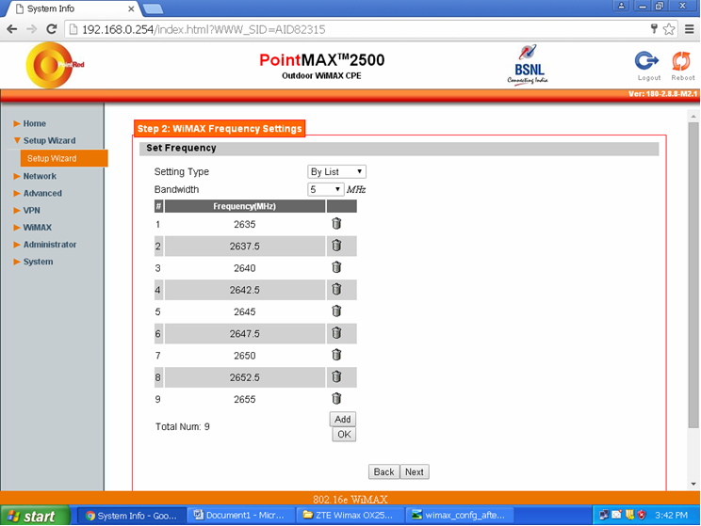Expand the System menu
Viewport: 701px width, 526px height.
[x=38, y=262]
